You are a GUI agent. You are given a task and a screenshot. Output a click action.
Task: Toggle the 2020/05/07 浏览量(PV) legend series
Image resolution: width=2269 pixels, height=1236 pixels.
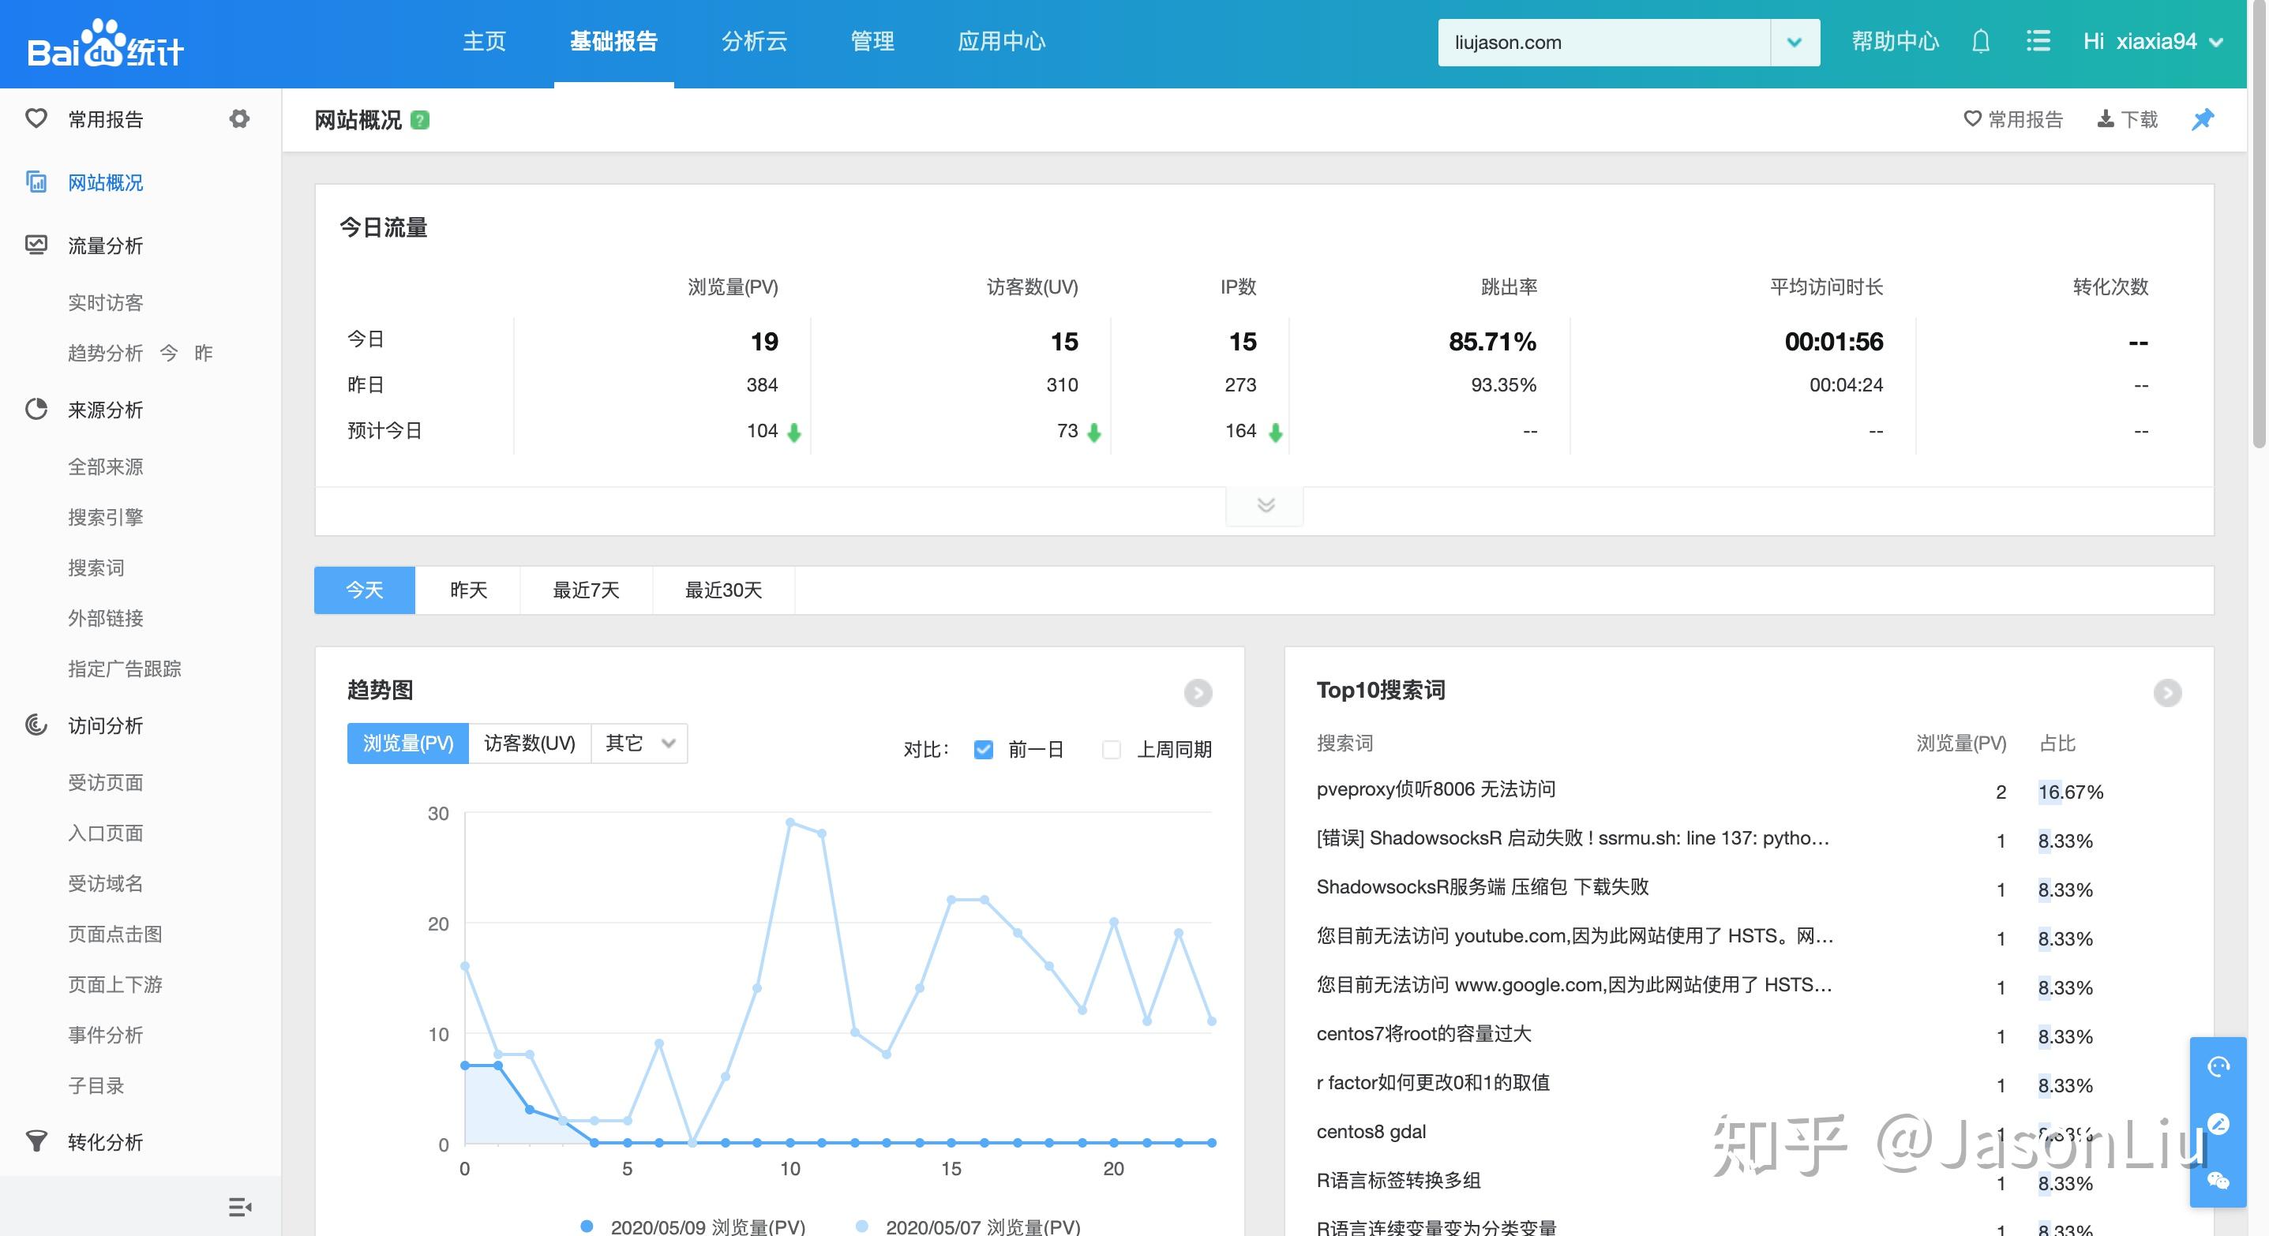pos(968,1227)
